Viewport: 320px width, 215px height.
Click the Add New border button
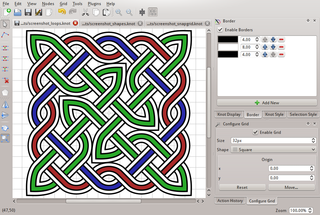point(267,103)
